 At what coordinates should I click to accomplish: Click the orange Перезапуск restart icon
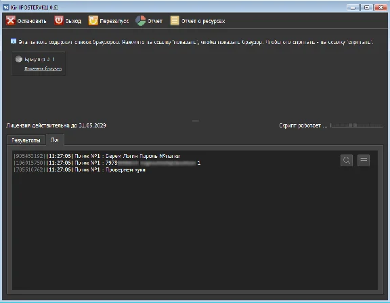[x=93, y=20]
